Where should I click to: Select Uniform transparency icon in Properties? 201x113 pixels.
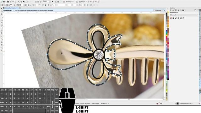[173, 18]
